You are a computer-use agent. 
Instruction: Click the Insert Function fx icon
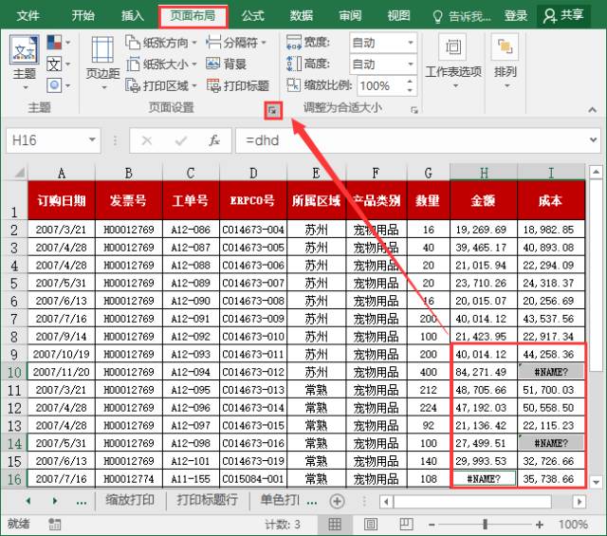[x=214, y=140]
